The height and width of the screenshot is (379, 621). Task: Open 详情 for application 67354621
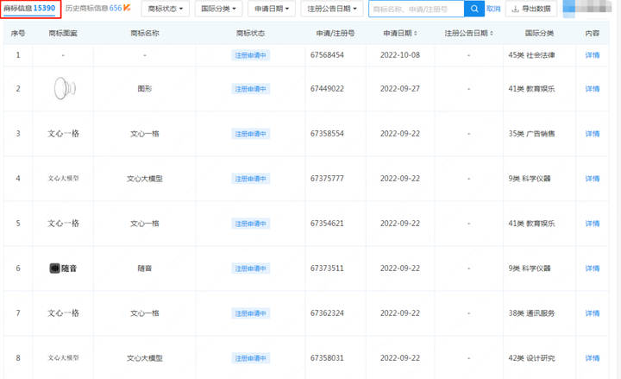point(592,224)
